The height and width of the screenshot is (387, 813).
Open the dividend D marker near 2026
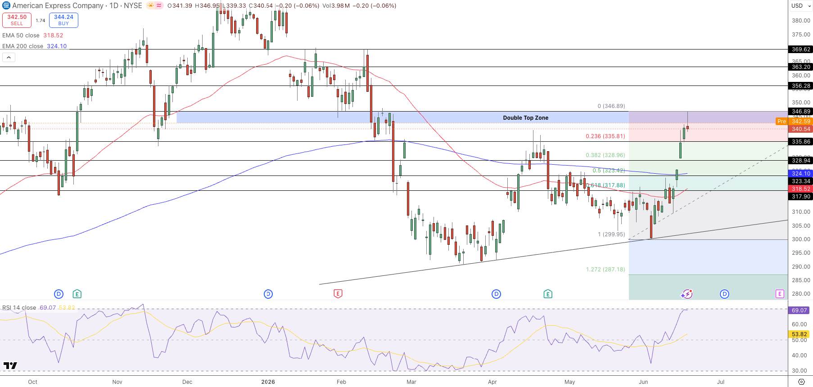point(268,294)
